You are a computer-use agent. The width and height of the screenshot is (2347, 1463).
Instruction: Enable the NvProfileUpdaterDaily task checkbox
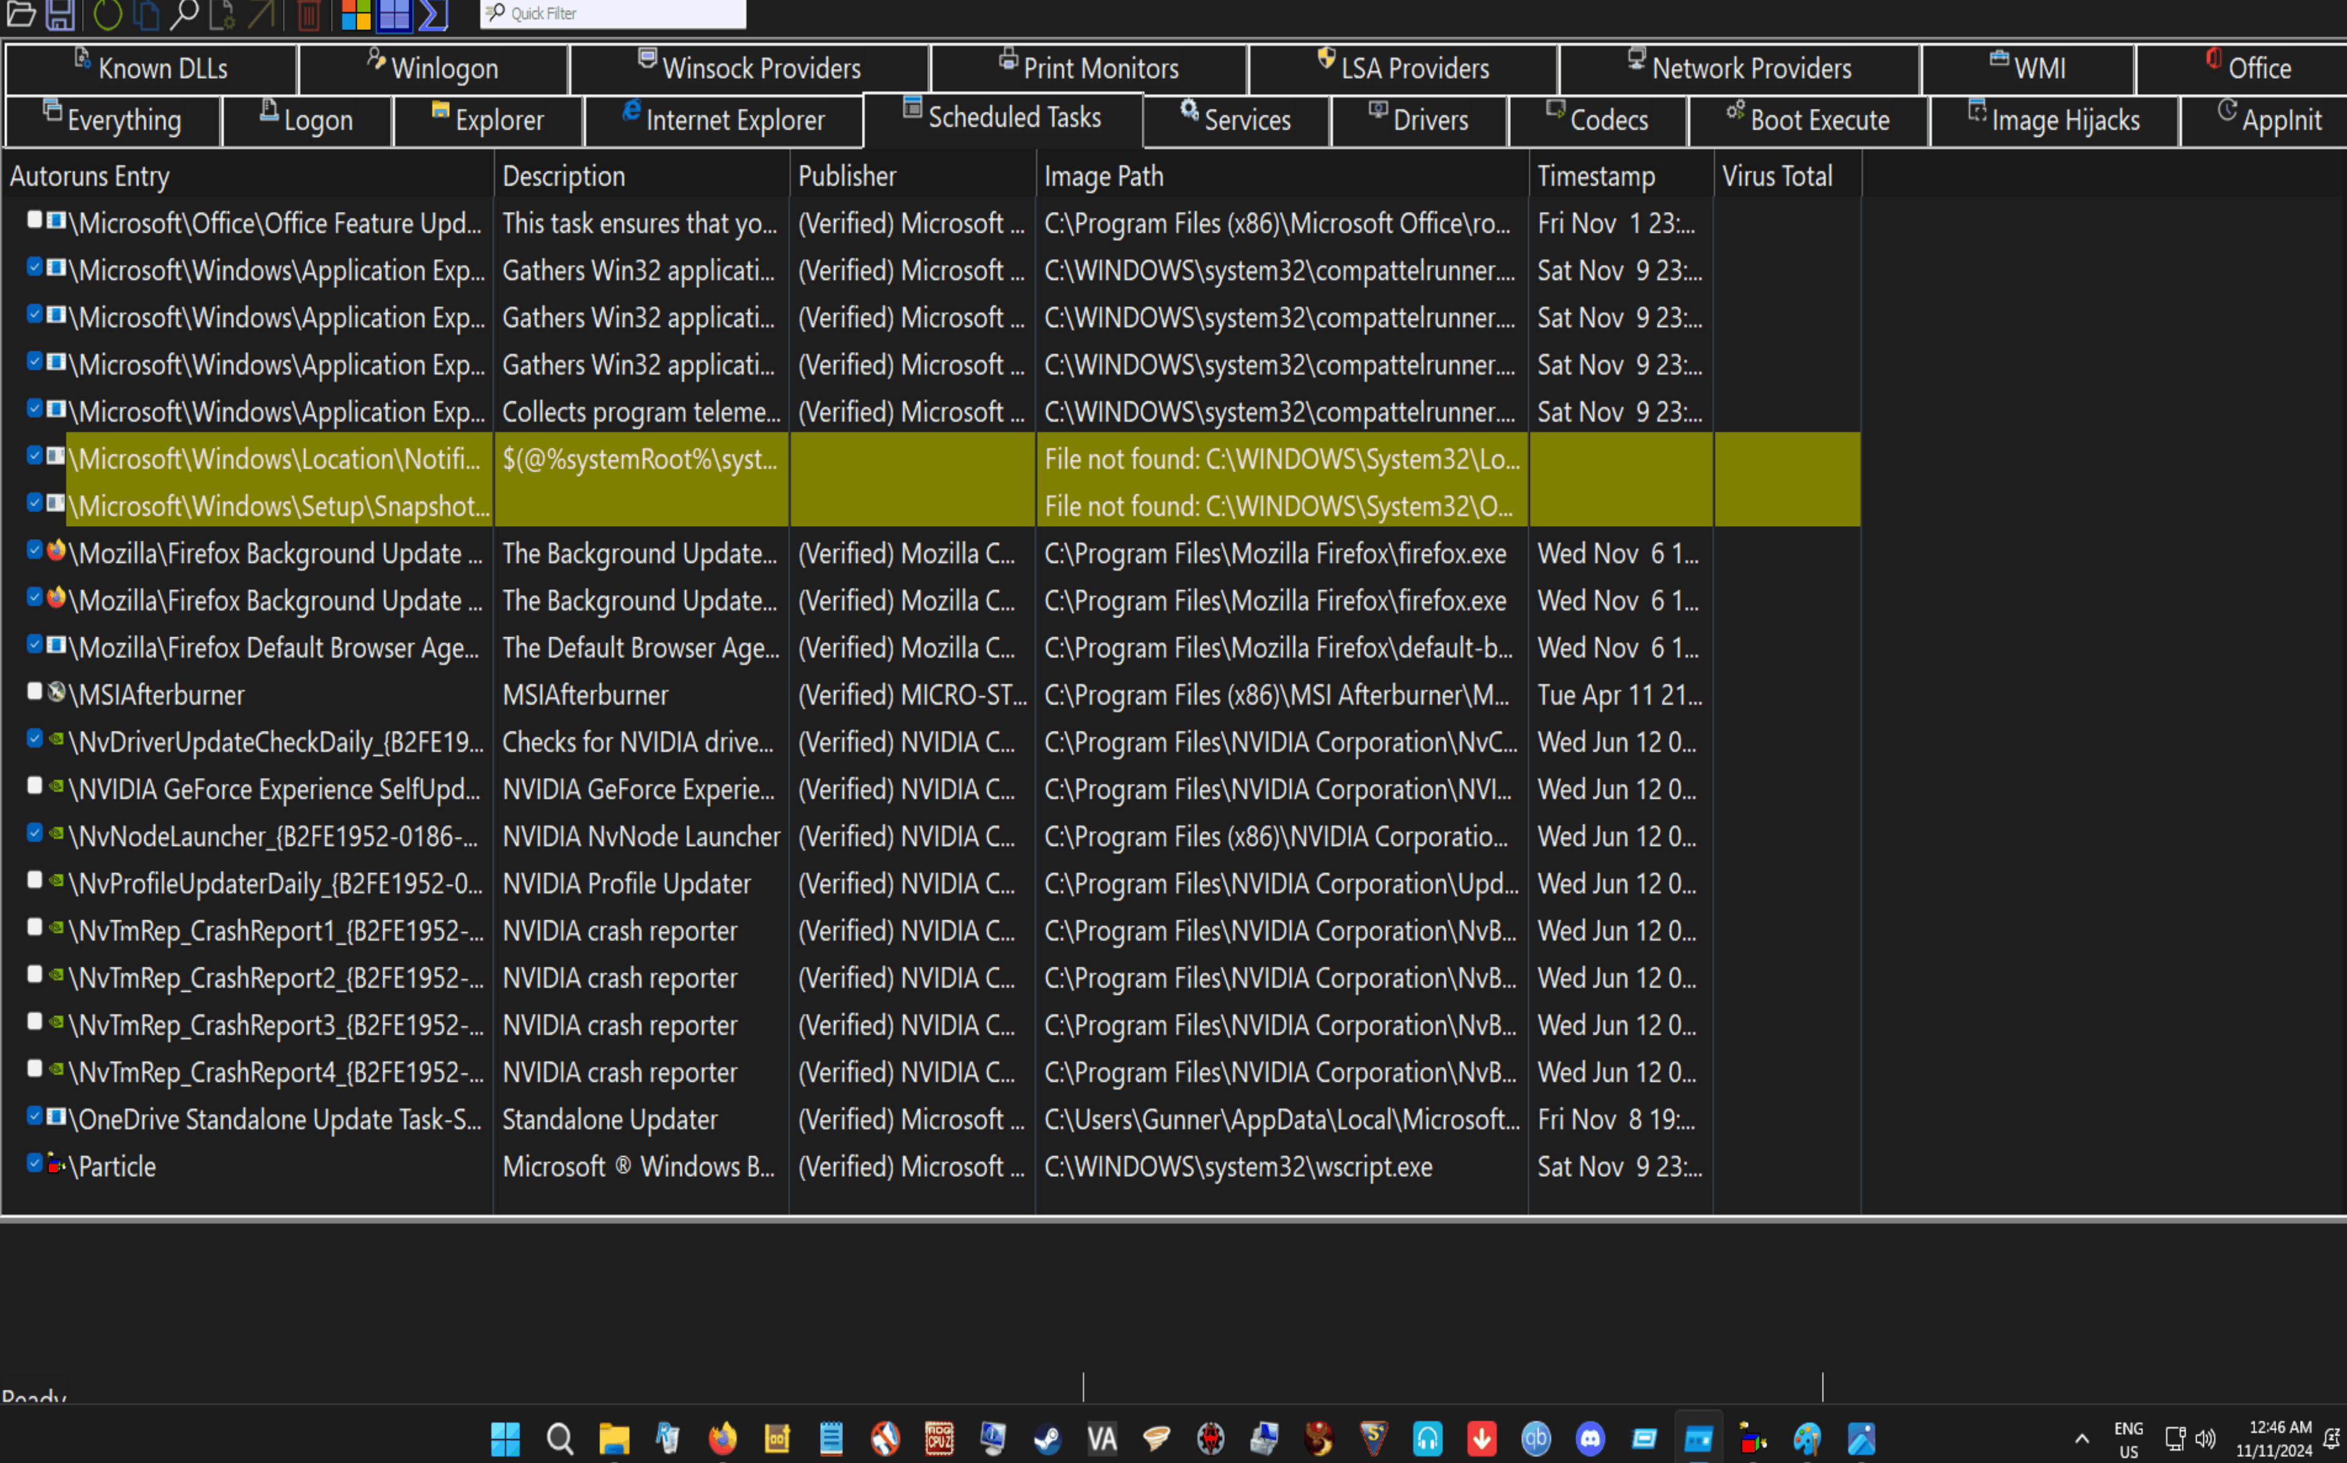(35, 879)
